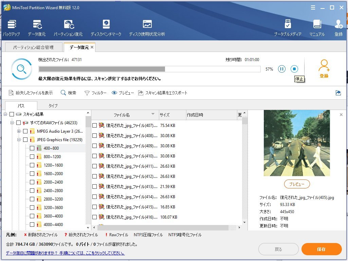Open ディスク使用状況分析 tool
The width and height of the screenshot is (348, 261).
147,28
